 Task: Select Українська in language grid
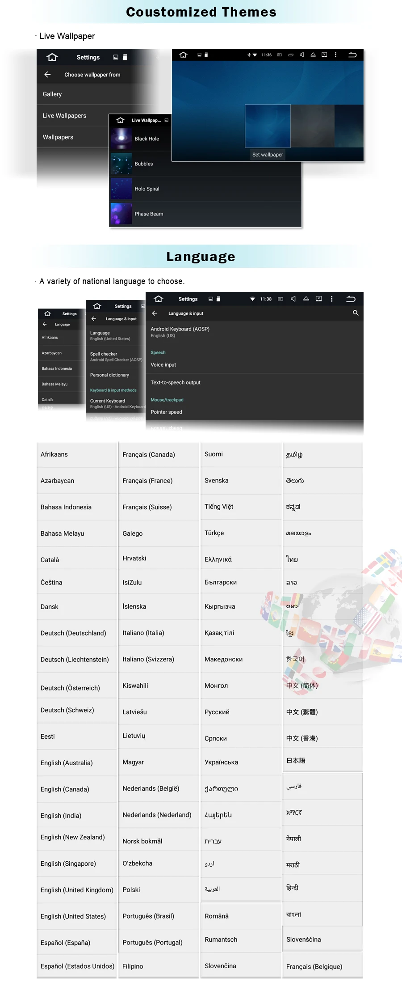click(241, 762)
